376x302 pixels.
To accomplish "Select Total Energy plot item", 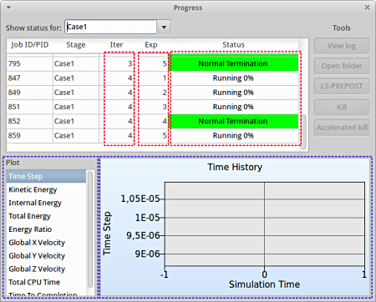I will coord(46,216).
